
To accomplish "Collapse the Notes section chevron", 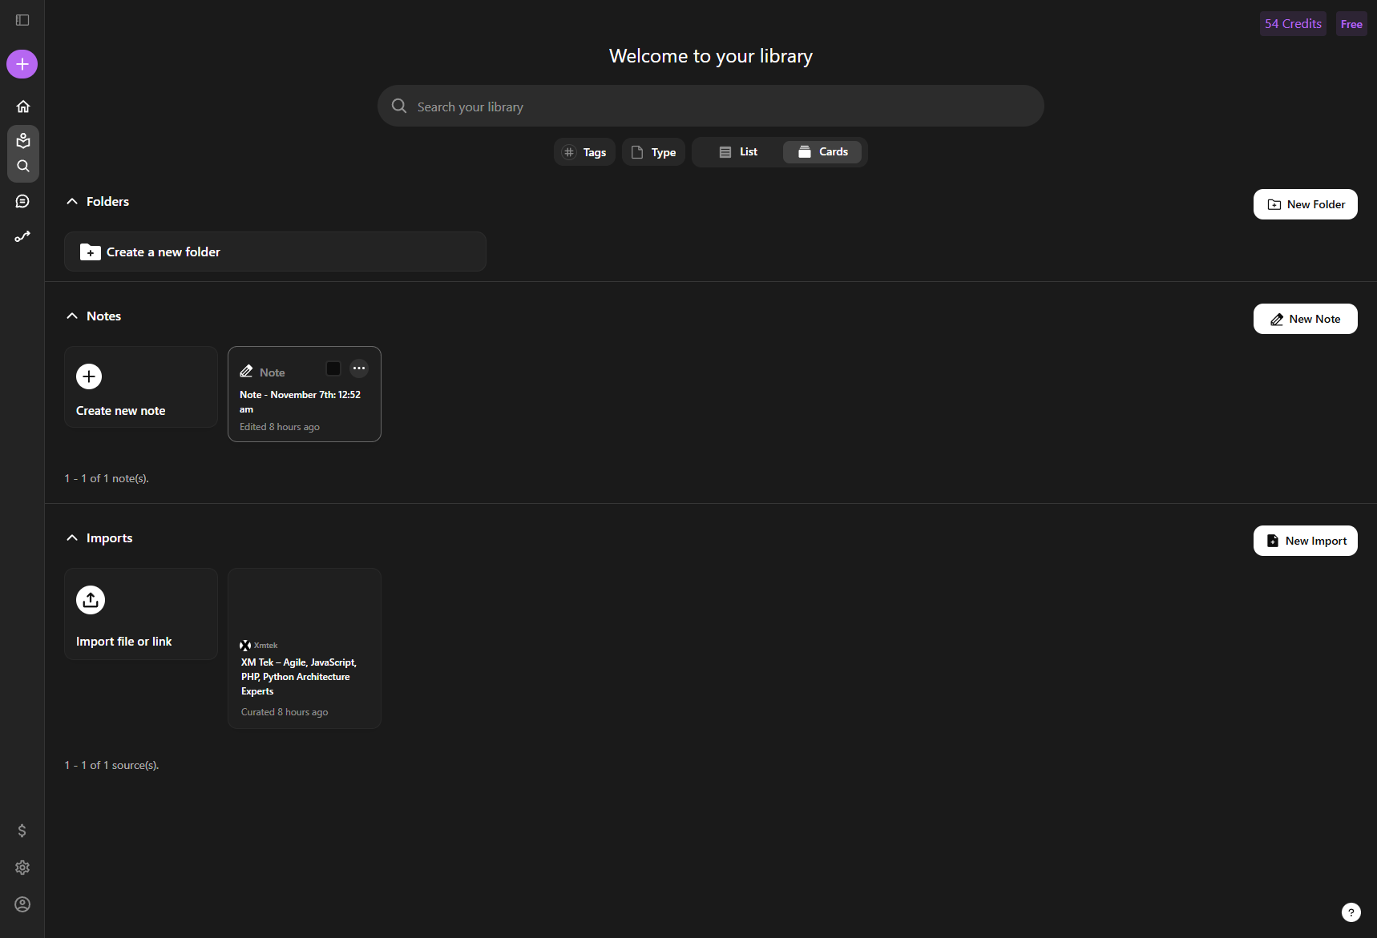I will click(x=72, y=316).
